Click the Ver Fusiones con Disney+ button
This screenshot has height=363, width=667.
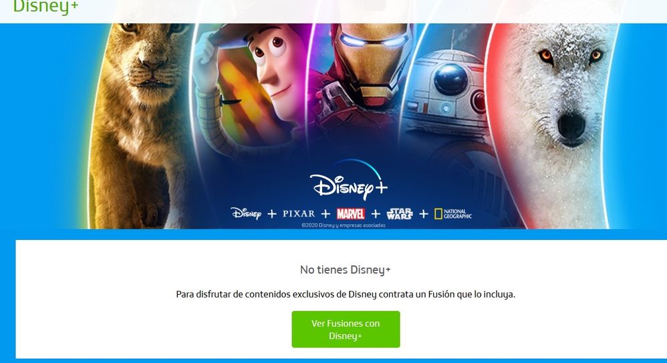pos(346,329)
